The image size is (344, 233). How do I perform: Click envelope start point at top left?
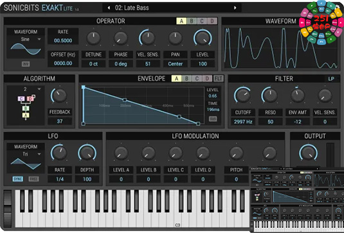point(84,87)
